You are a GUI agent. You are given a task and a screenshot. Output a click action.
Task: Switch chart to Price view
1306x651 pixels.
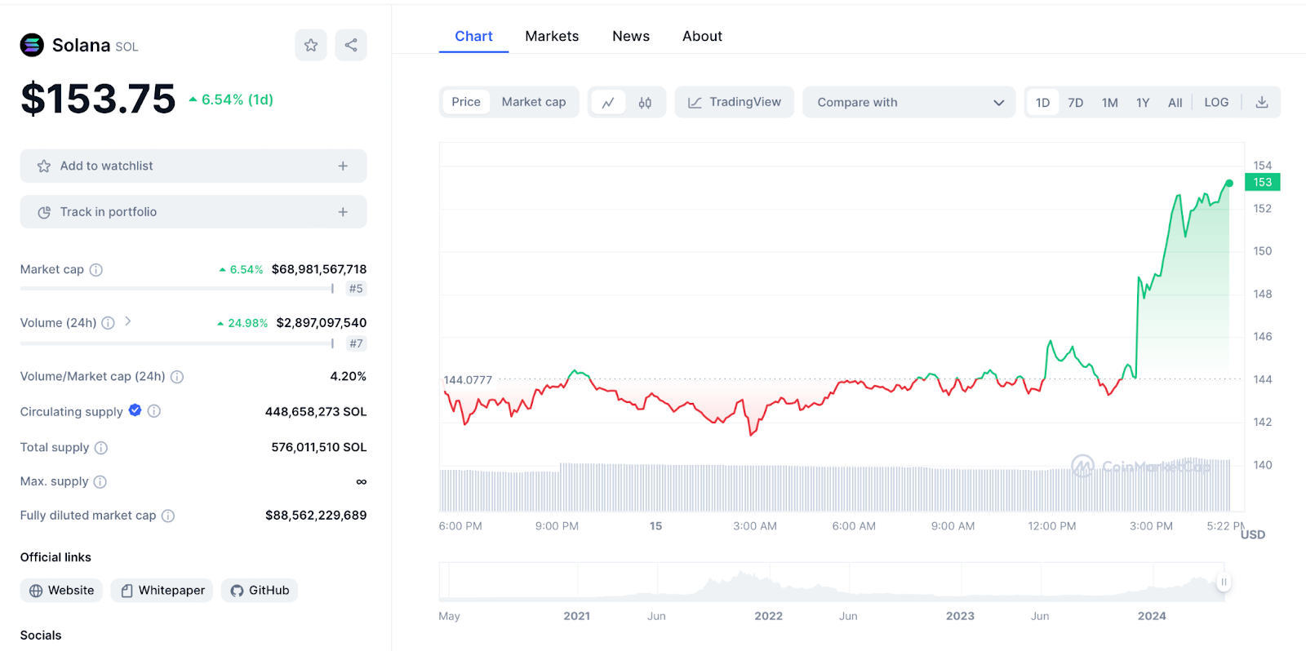pyautogui.click(x=466, y=102)
